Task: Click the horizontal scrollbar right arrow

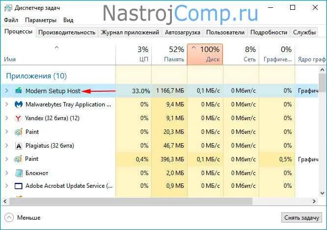Action: [314, 201]
